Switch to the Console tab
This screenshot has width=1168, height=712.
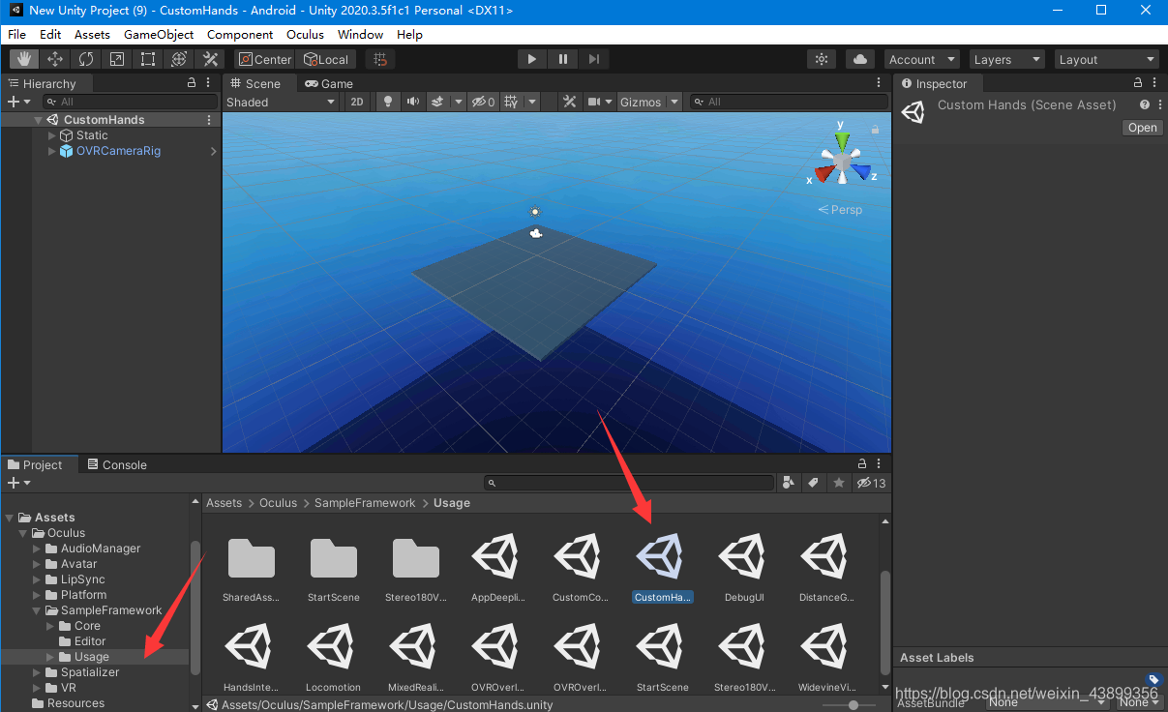point(116,464)
